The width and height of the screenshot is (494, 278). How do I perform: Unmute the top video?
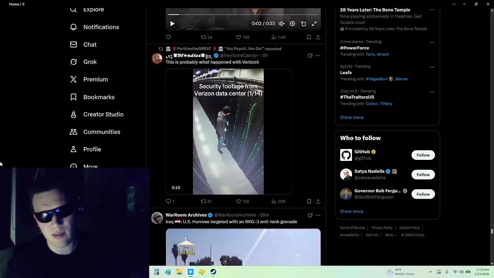coord(282,24)
